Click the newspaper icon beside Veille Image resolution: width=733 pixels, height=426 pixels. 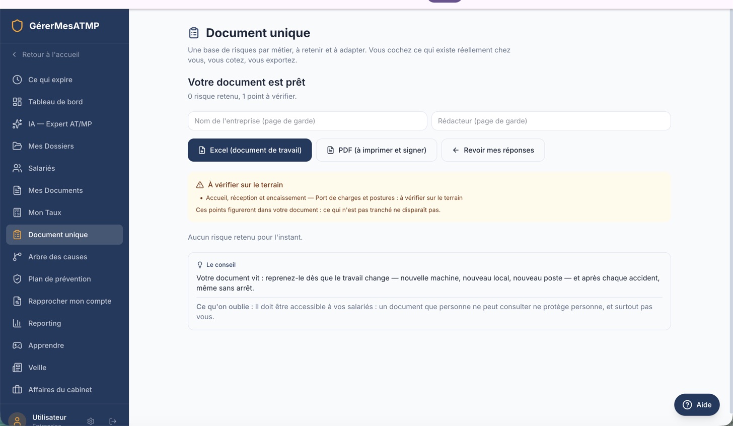click(x=17, y=368)
